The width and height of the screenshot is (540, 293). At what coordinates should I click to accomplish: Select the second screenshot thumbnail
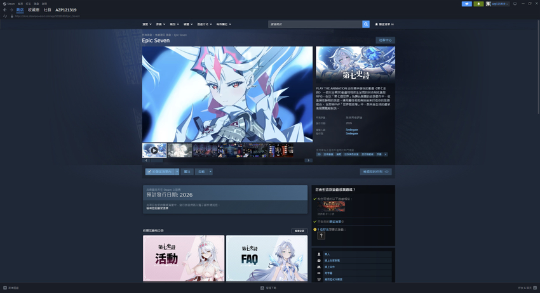point(180,150)
